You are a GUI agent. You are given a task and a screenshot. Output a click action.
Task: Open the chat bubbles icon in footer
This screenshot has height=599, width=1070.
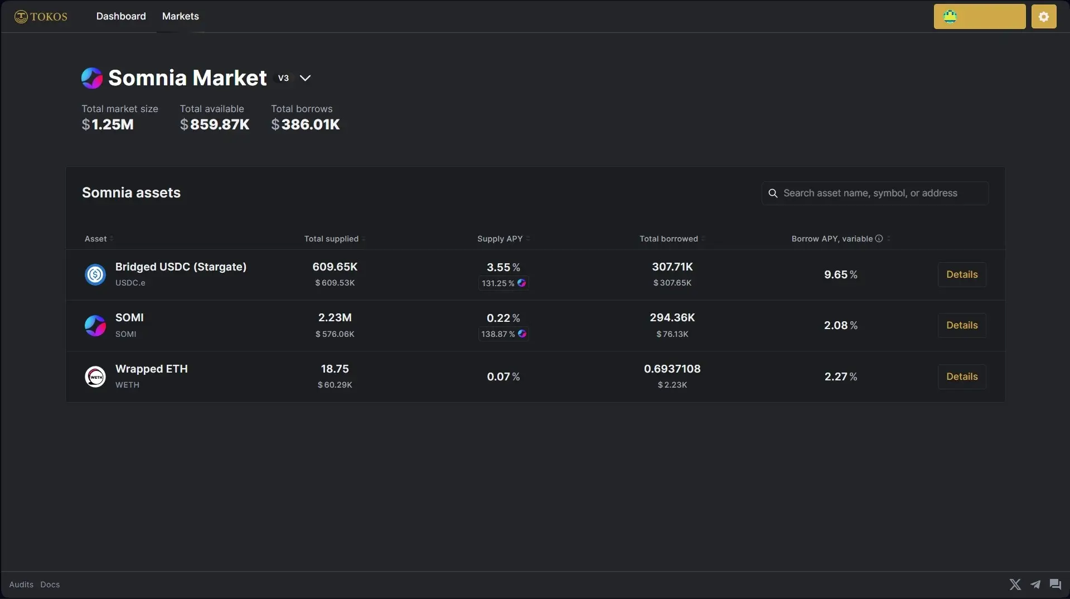pos(1055,584)
